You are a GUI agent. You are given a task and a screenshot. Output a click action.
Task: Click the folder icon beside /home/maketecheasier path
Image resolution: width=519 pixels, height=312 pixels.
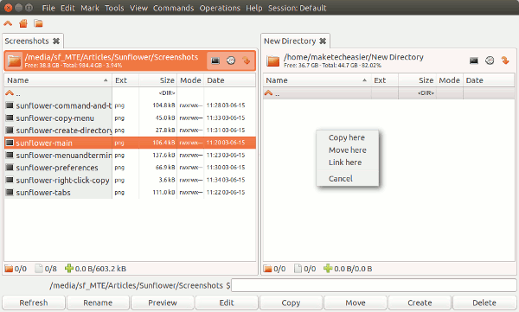[x=273, y=60]
